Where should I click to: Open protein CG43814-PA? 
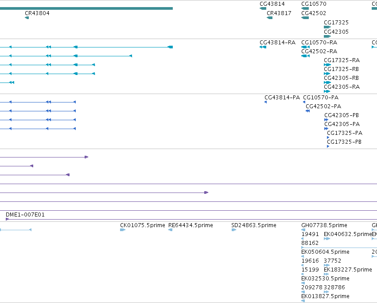265,102
